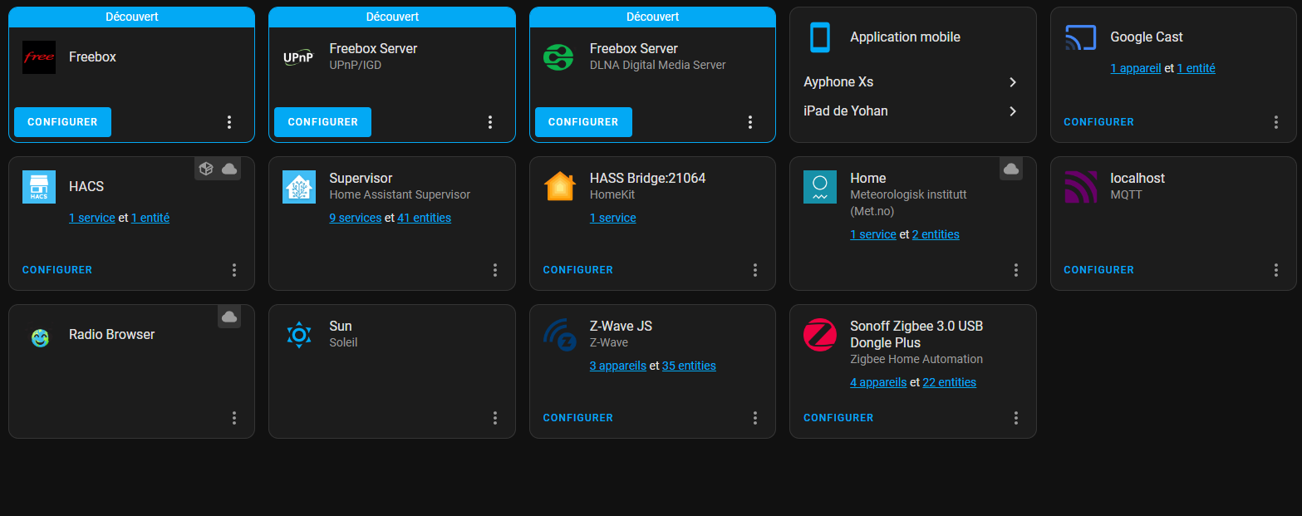Open the Radio Browser three-dot menu
The image size is (1302, 516).
click(234, 418)
